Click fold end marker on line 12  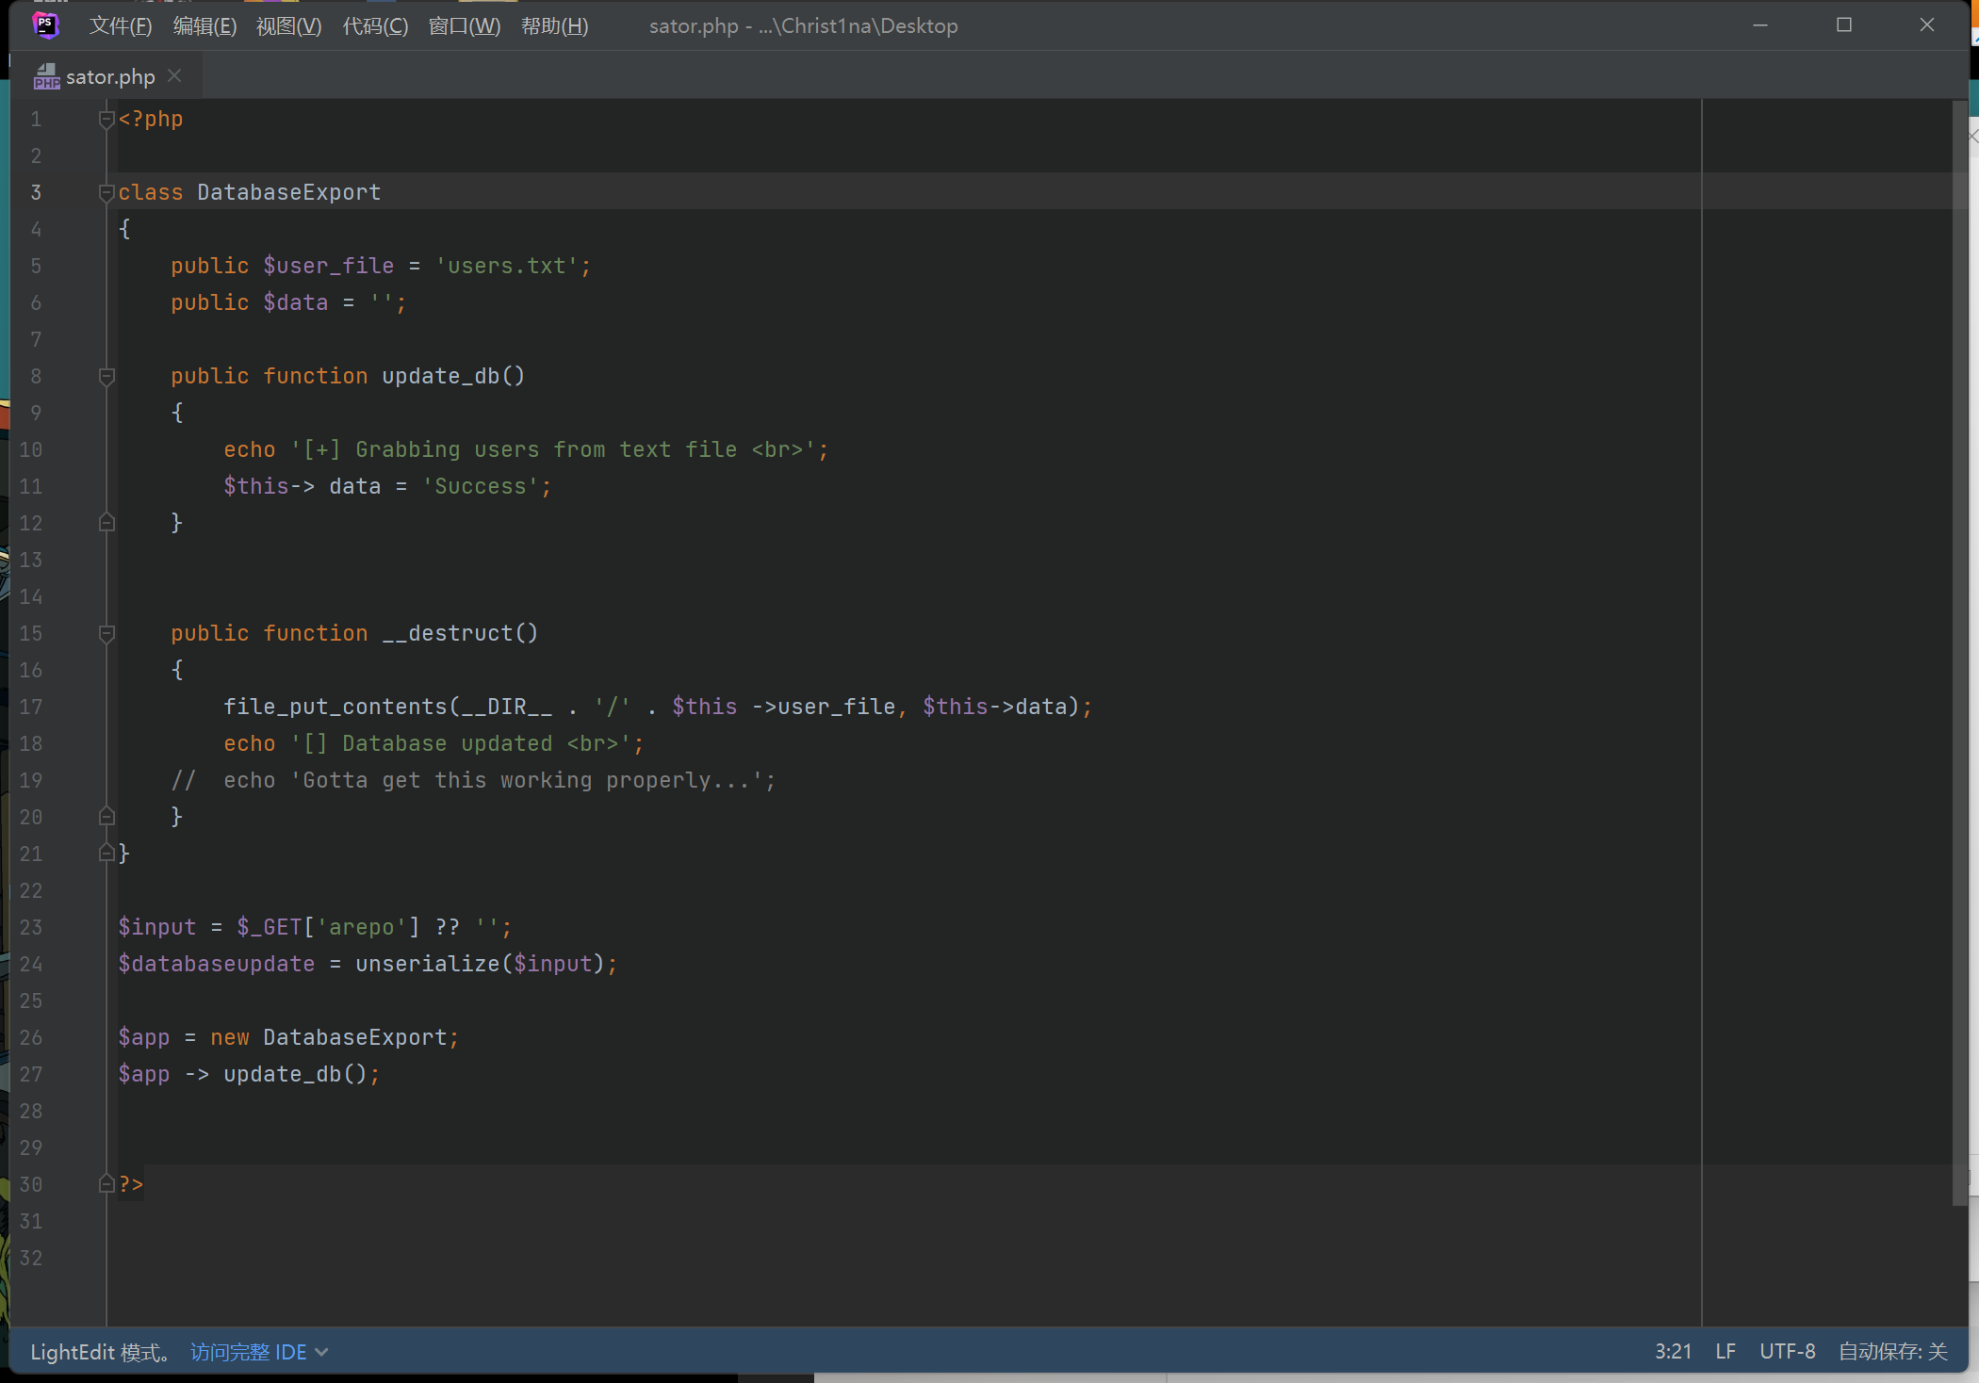tap(106, 523)
